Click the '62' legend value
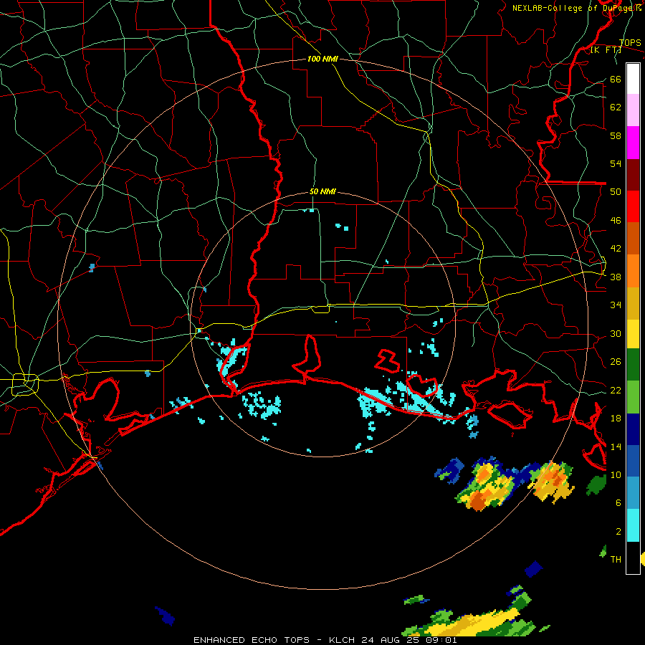This screenshot has height=645, width=645. pyautogui.click(x=616, y=107)
